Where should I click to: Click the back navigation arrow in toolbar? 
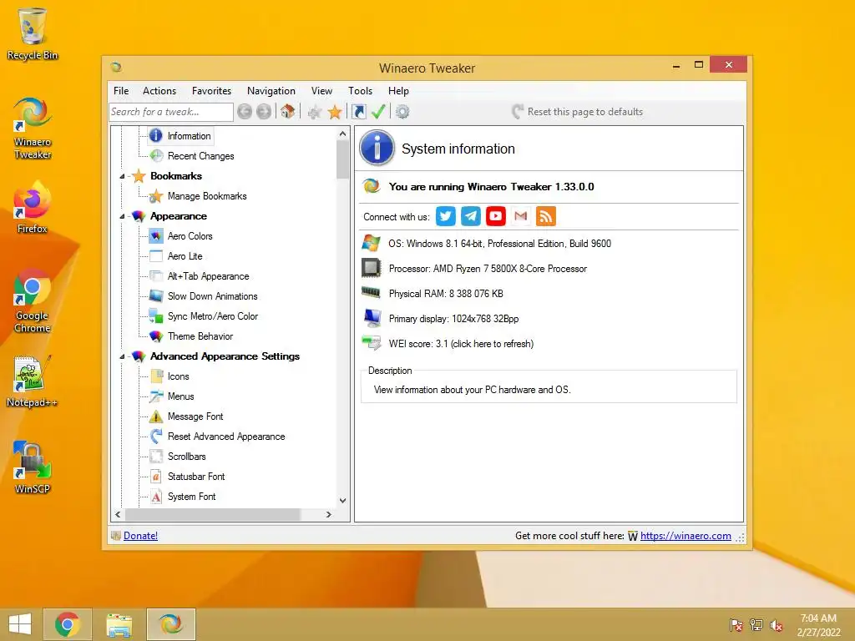(x=245, y=112)
